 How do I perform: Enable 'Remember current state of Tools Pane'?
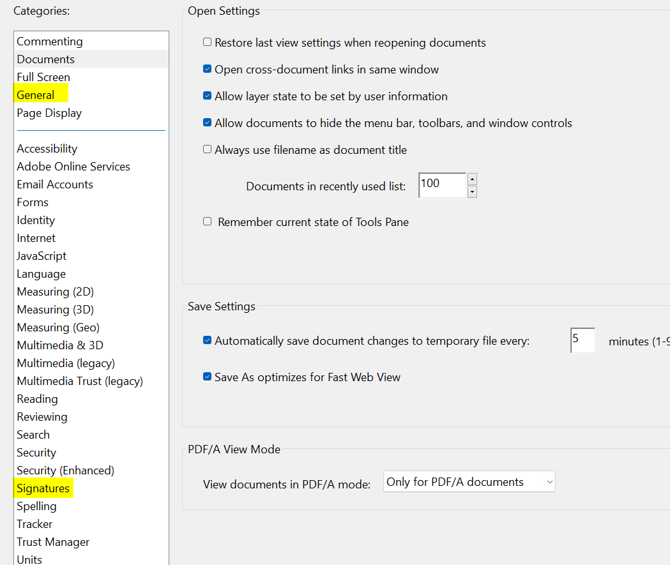[207, 222]
